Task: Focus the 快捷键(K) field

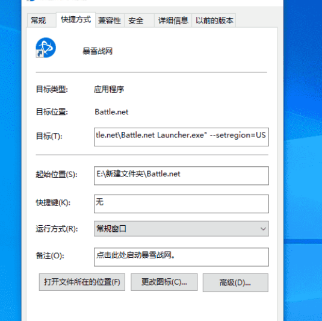Action: pyautogui.click(x=181, y=204)
